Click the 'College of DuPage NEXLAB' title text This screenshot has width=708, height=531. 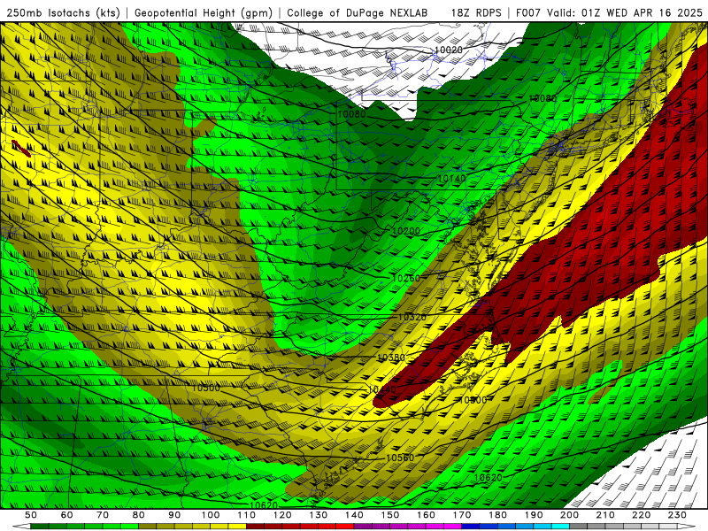tap(358, 13)
